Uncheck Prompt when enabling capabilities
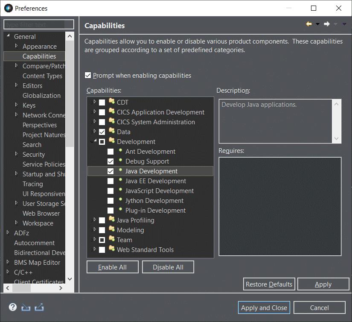 (88, 75)
